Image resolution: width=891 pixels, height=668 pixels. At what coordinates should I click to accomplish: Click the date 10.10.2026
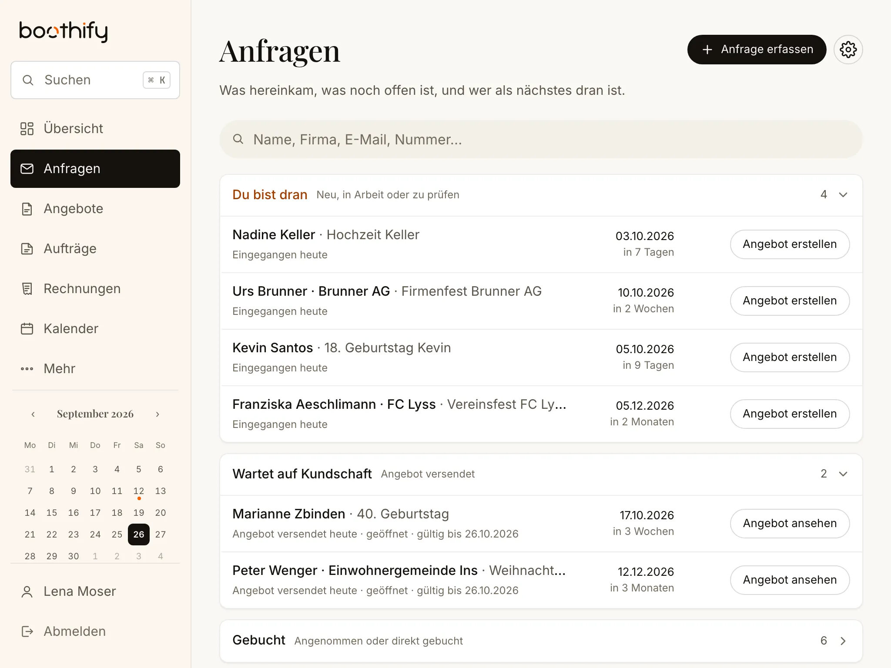pyautogui.click(x=646, y=293)
